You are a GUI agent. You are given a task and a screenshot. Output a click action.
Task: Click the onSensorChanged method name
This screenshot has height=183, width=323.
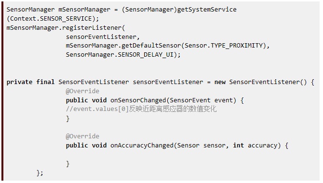(x=138, y=100)
